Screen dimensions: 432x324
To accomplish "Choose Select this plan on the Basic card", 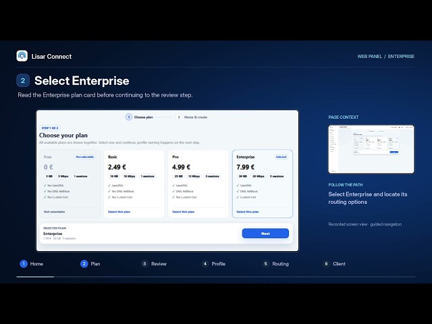I will click(x=119, y=212).
